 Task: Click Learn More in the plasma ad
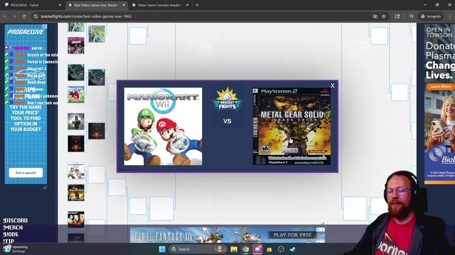[440, 86]
